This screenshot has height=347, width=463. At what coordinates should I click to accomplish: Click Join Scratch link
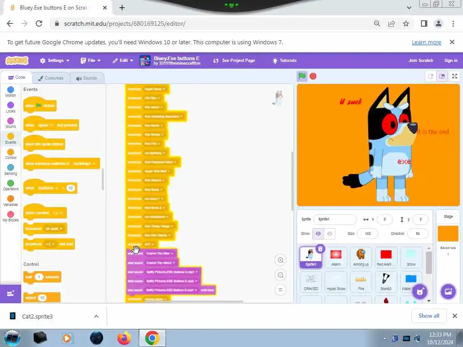tap(421, 61)
